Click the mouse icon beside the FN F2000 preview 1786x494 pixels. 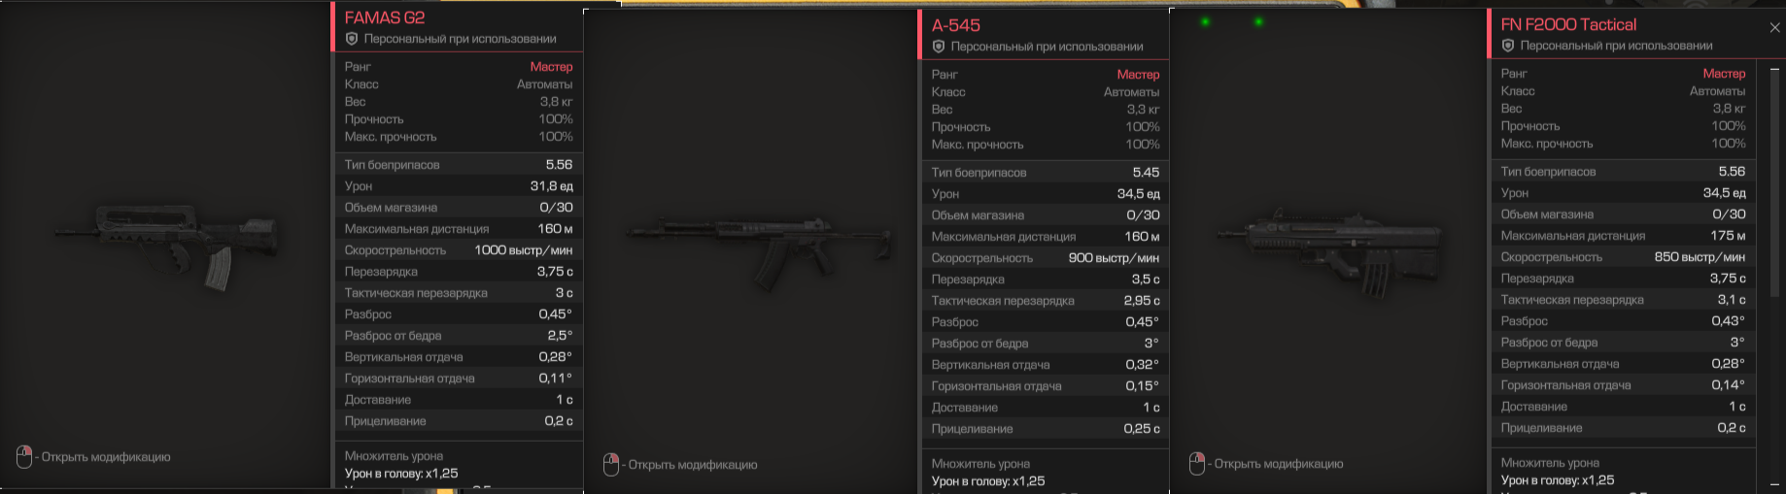(x=1197, y=464)
